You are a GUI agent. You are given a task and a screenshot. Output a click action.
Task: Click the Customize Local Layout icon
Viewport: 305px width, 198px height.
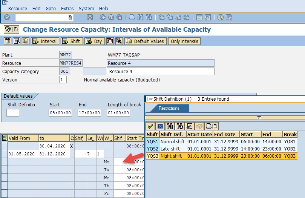229,17
